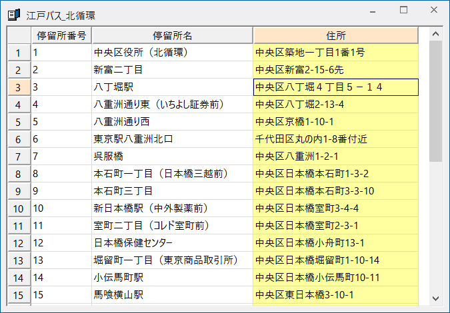Click the scroll up arrow
Viewport: 450px width, 313px height.
[x=435, y=34]
